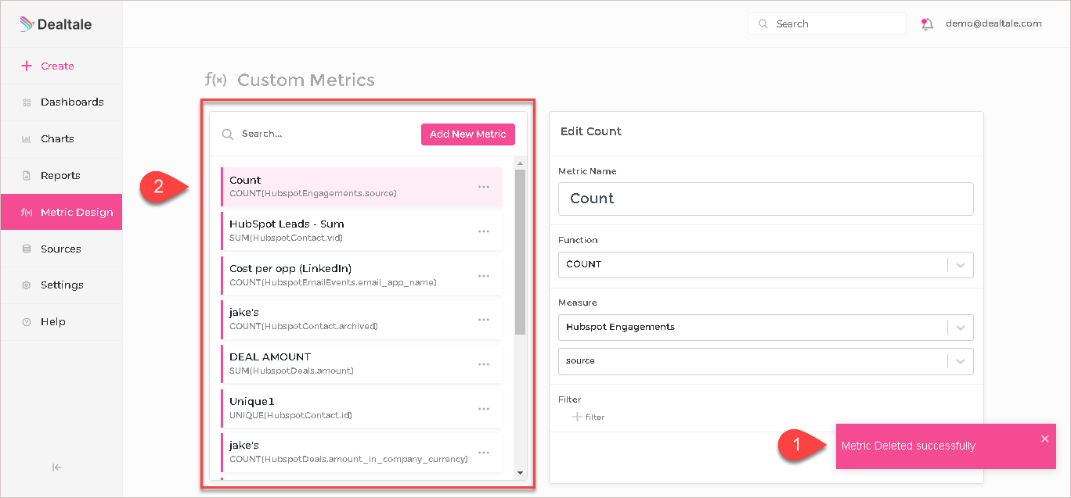The image size is (1071, 498).
Task: Select Cost per opp (LinkedIn) metric
Action: (361, 275)
